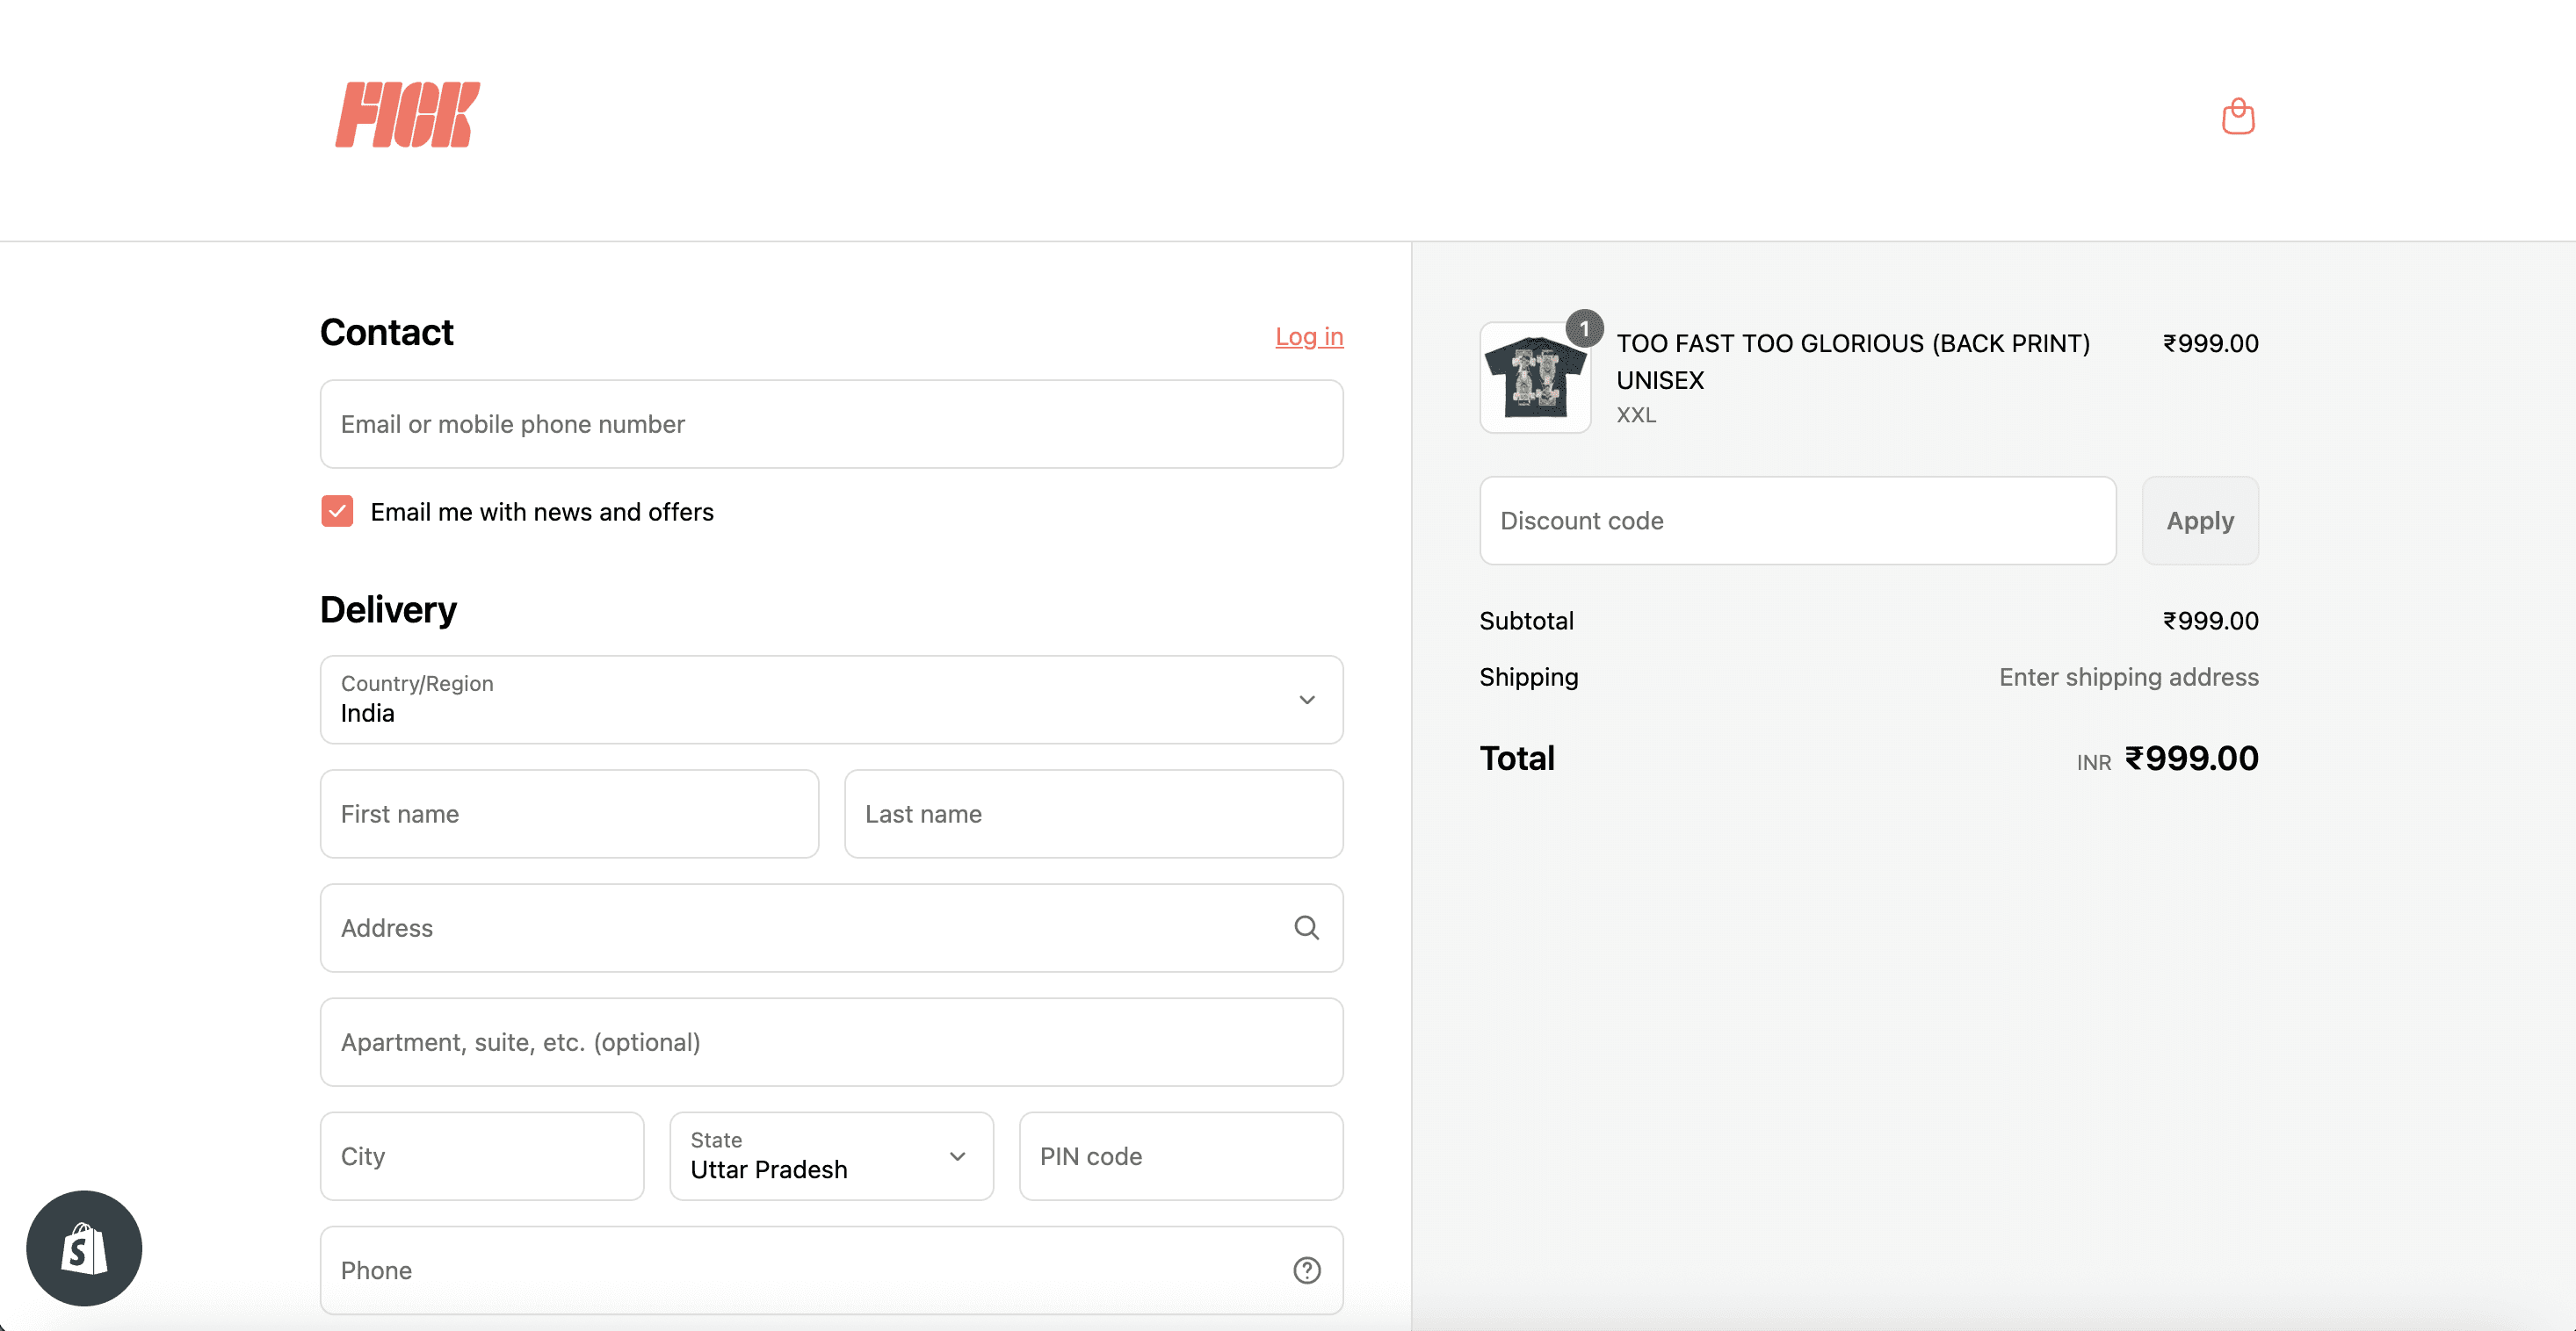Click the t-shirt product thumbnail

coord(1534,378)
